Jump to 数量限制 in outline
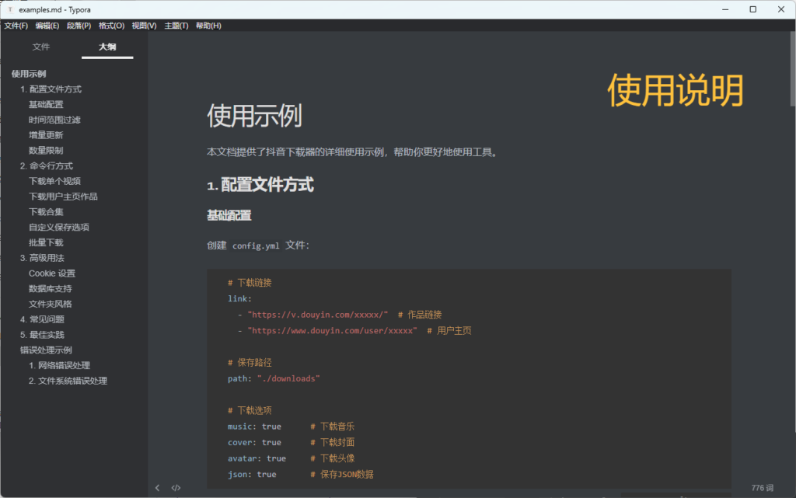The width and height of the screenshot is (796, 498). tap(46, 151)
